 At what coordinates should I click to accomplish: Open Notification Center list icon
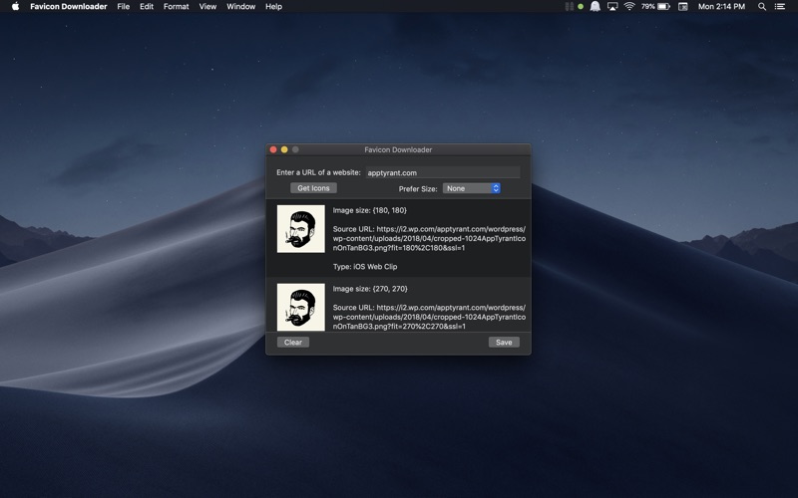(x=780, y=7)
